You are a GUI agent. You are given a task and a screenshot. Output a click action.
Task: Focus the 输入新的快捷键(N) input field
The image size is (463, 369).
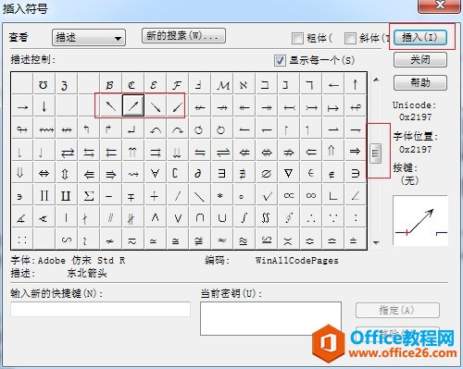click(100, 309)
